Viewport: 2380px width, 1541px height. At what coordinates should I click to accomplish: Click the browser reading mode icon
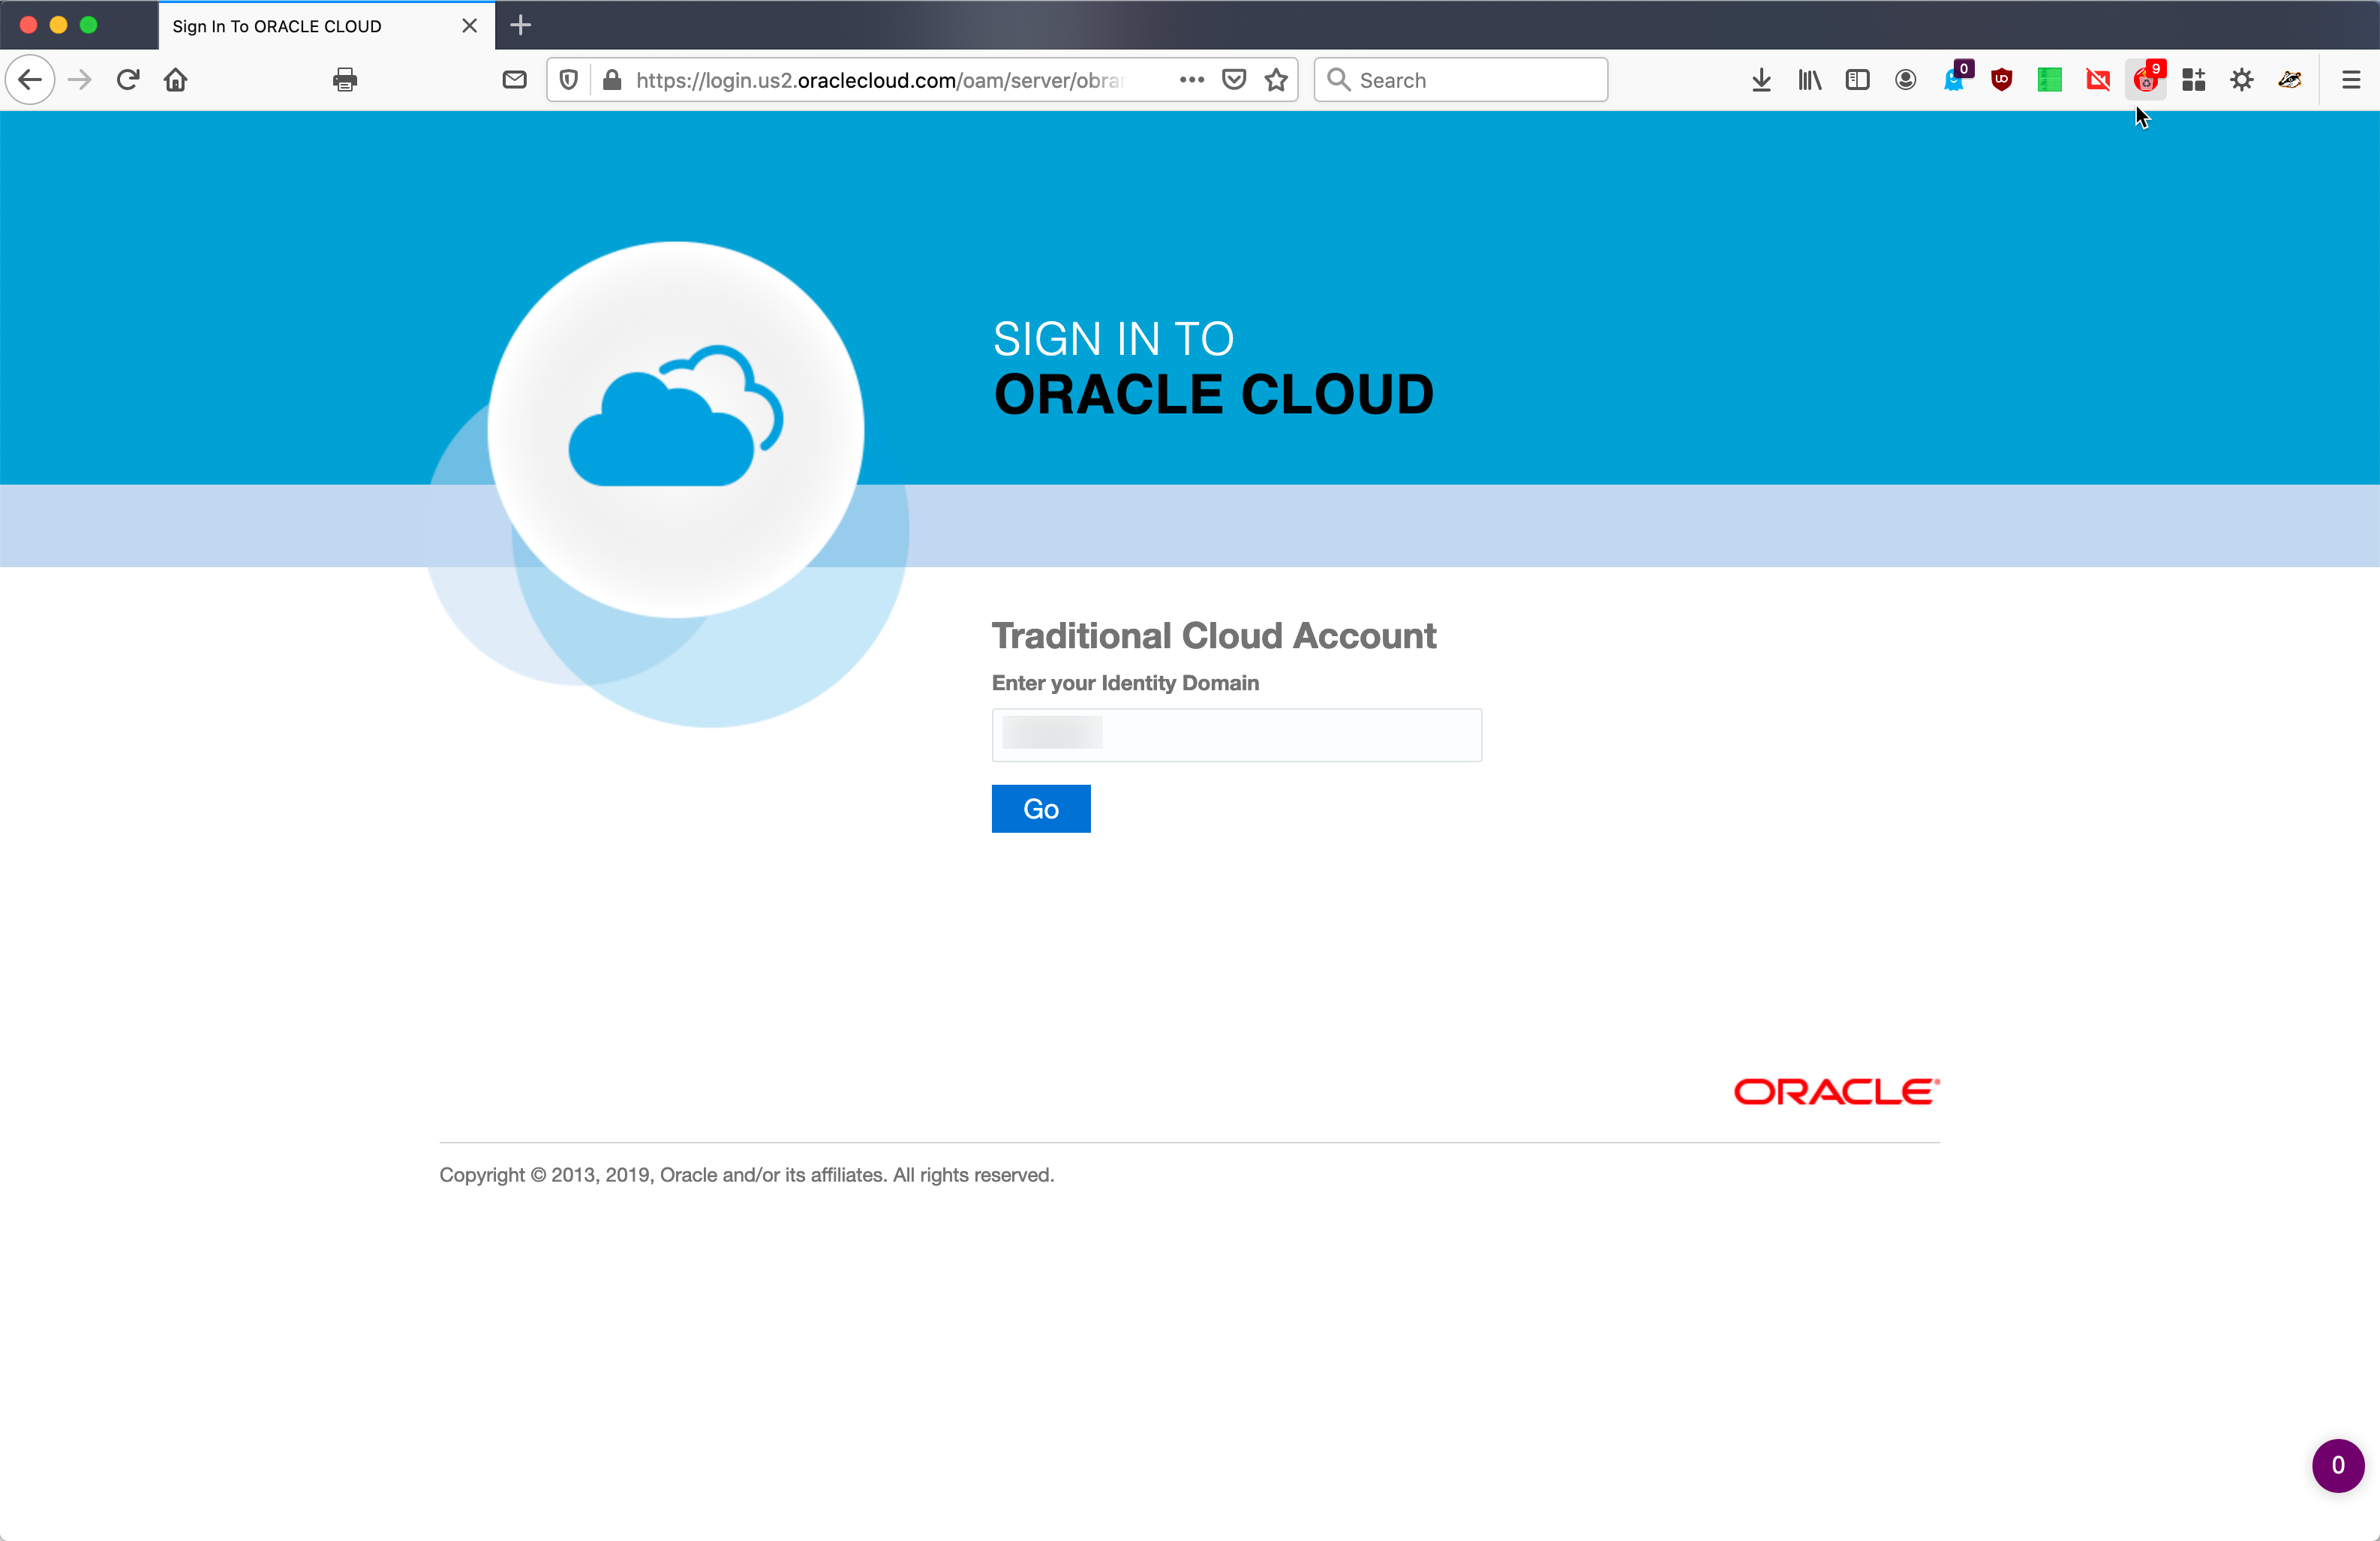pos(1856,80)
